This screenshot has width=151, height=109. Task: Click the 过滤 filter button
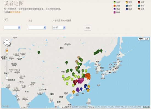[87, 28]
